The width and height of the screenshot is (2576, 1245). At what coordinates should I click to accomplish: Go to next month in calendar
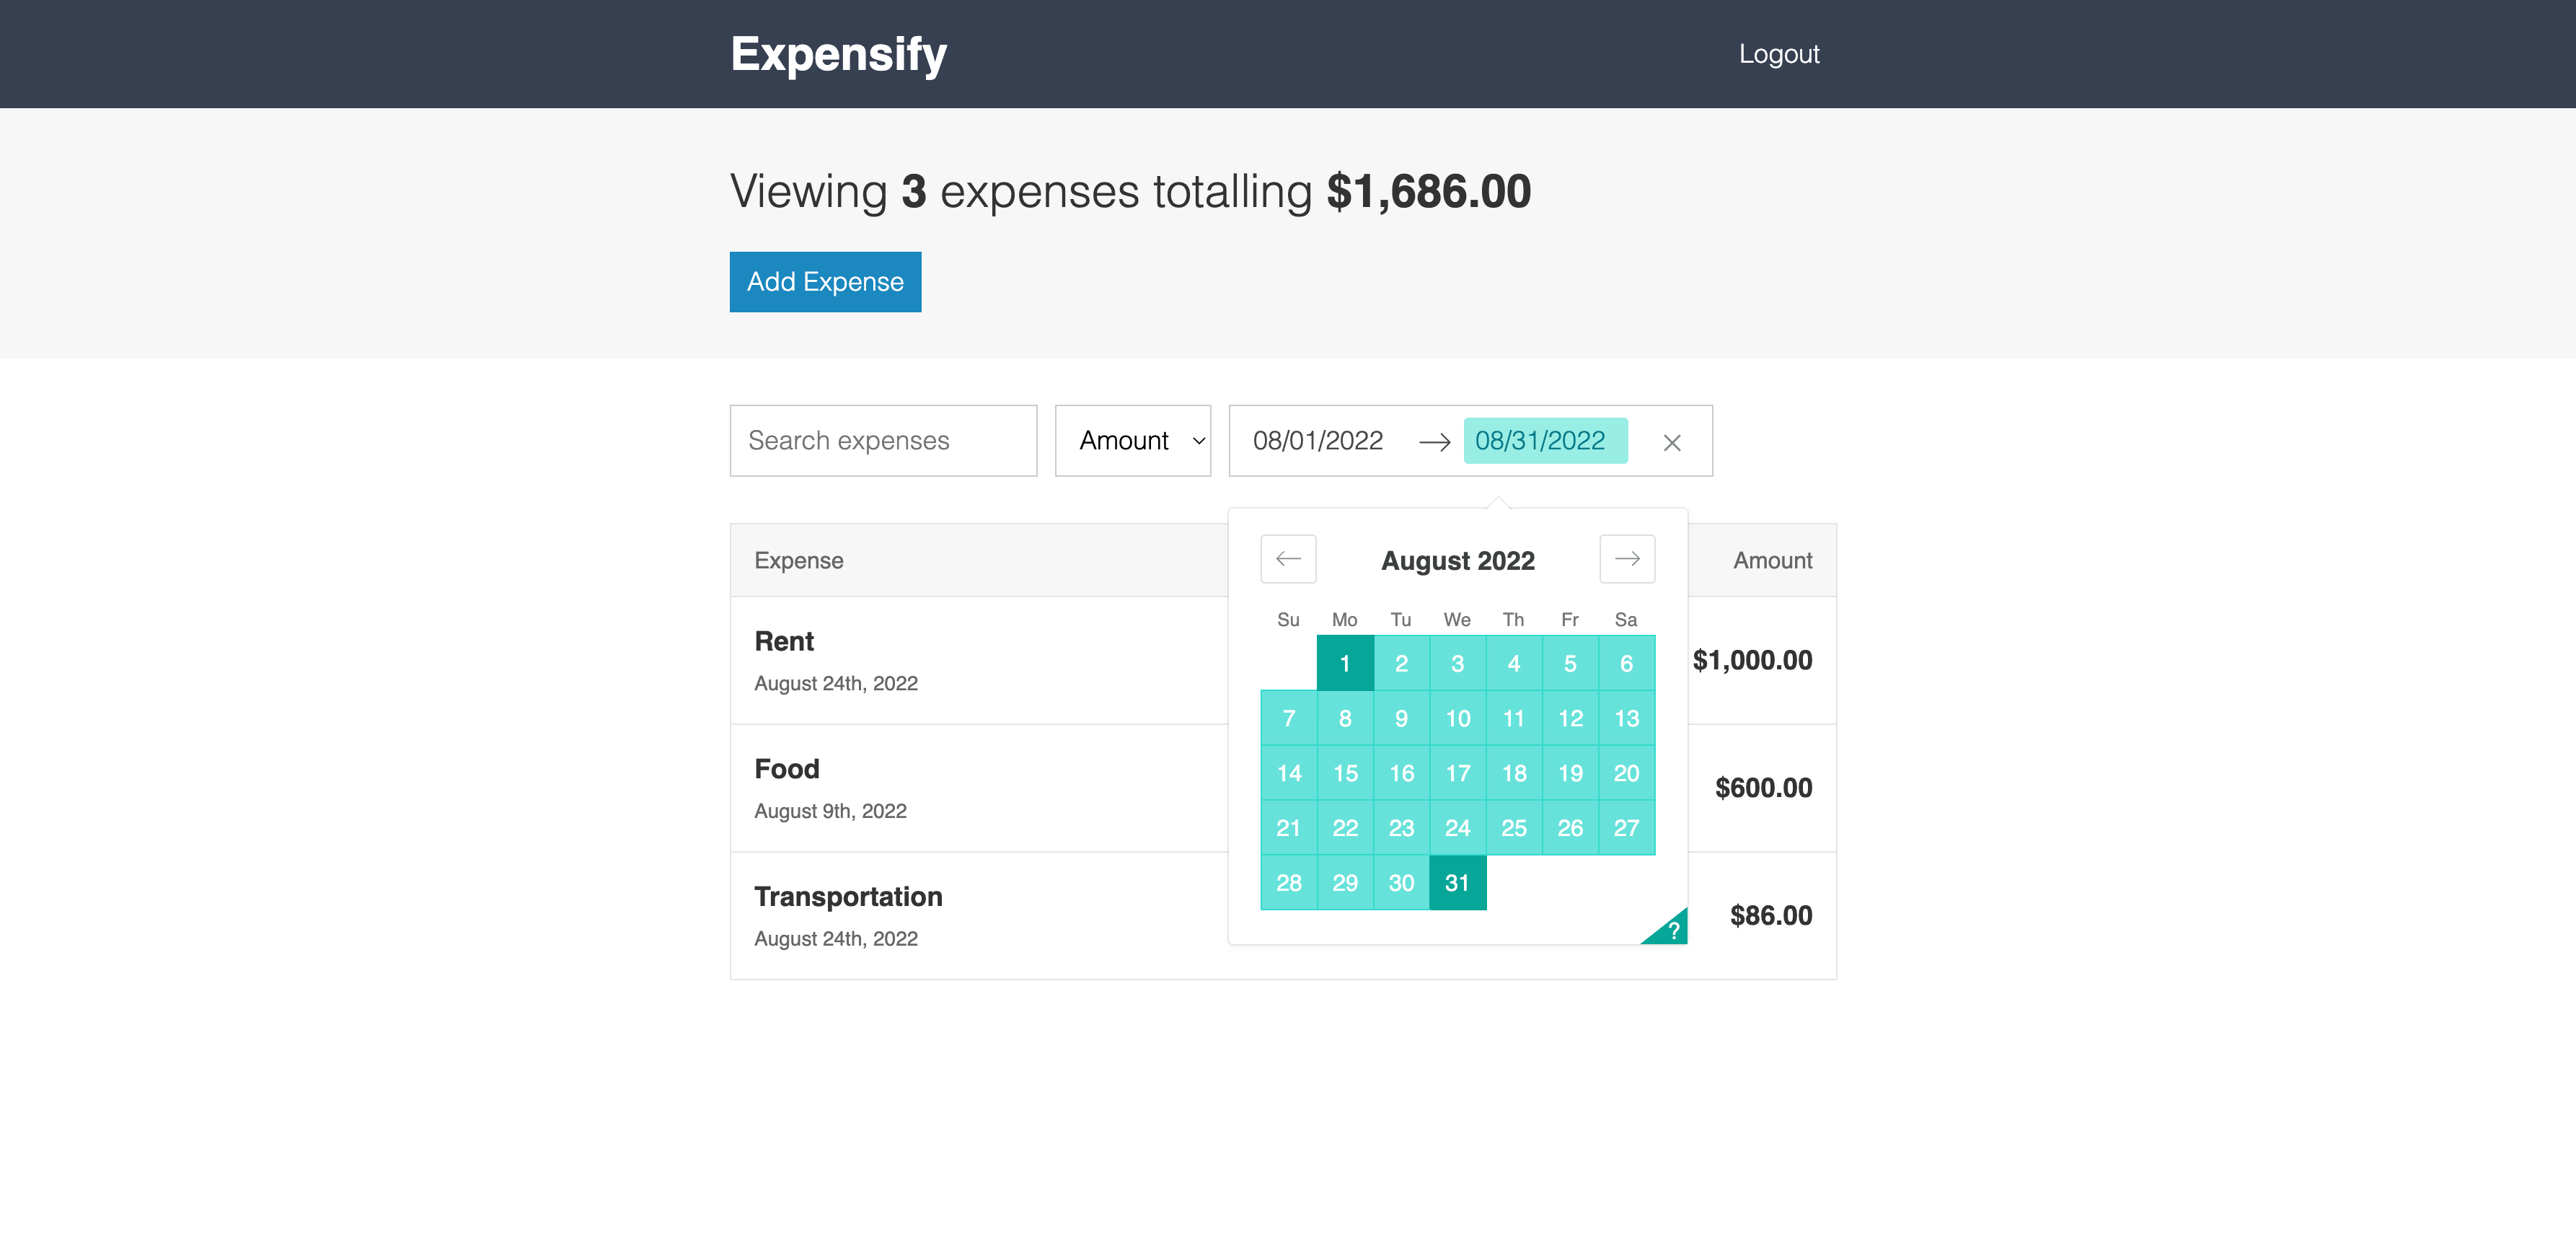pos(1627,559)
